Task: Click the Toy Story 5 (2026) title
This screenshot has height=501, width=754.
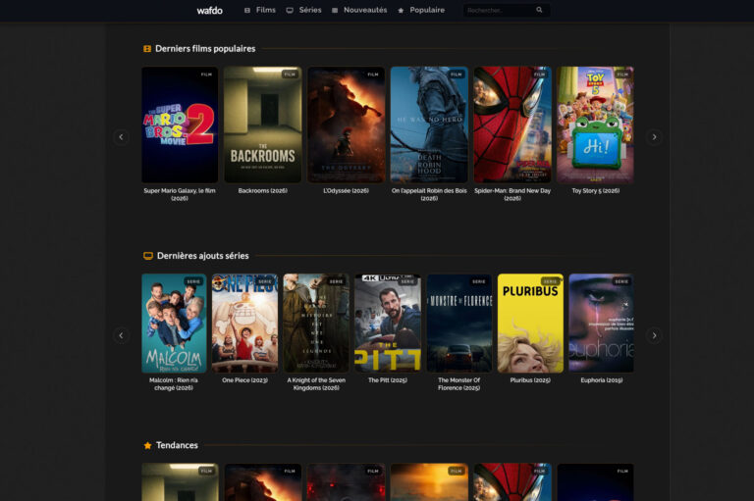Action: point(595,191)
